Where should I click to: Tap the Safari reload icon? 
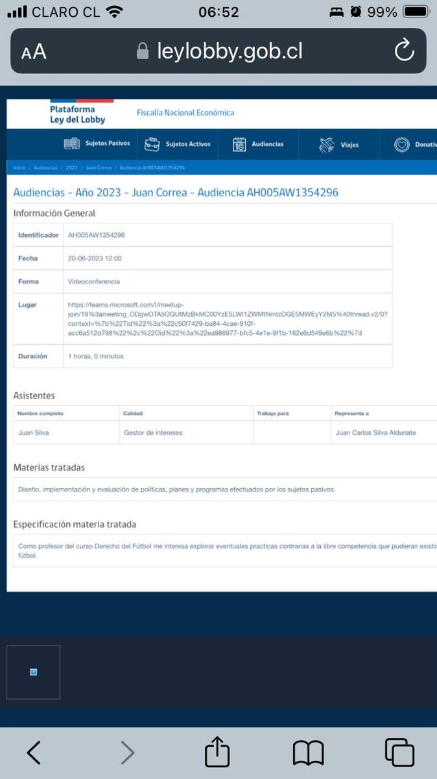pos(404,51)
